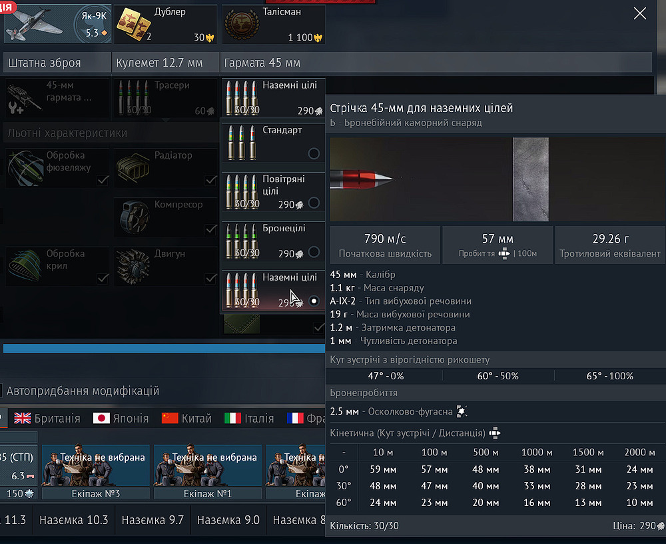Toggle the Компресор checkbox

coord(210,229)
